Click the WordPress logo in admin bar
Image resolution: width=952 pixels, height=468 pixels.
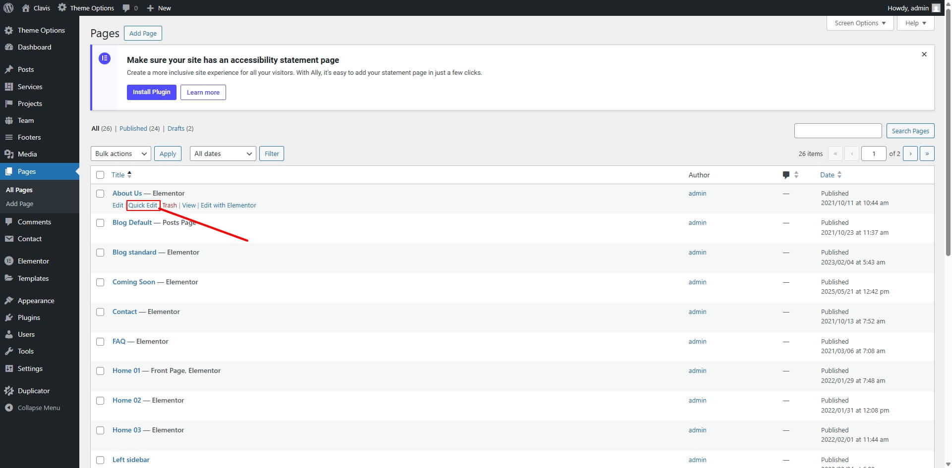tap(8, 8)
